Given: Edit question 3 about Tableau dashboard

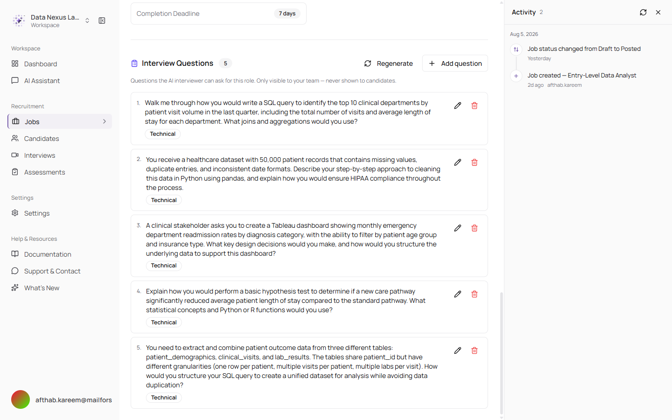Looking at the screenshot, I should pyautogui.click(x=458, y=228).
